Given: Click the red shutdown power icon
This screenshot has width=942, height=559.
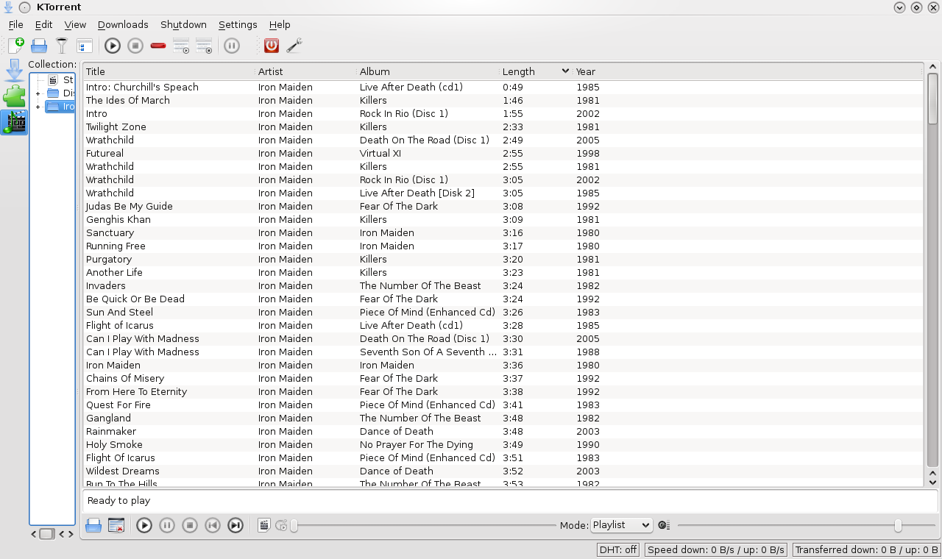Looking at the screenshot, I should tap(272, 46).
